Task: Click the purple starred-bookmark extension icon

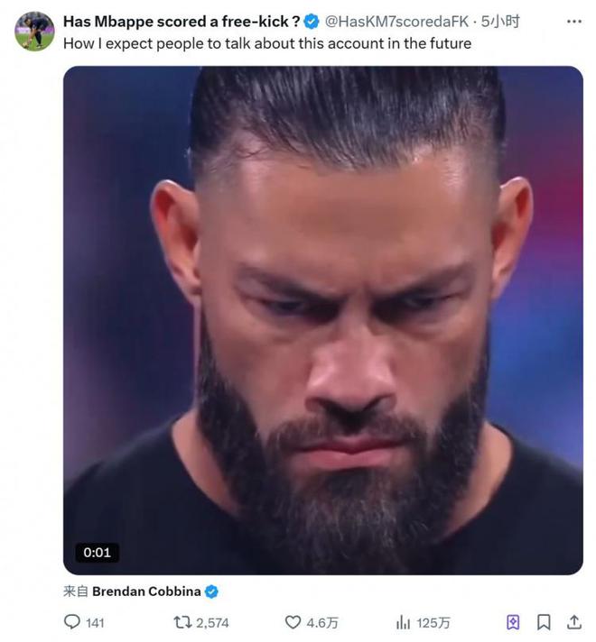Action: [x=513, y=622]
